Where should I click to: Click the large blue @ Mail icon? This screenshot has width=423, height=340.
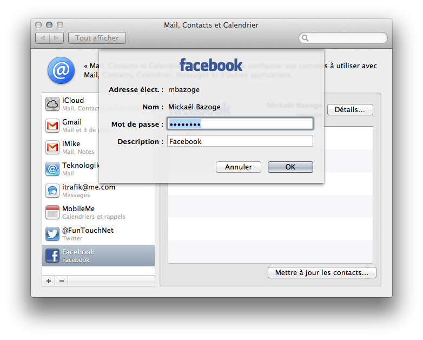click(61, 70)
